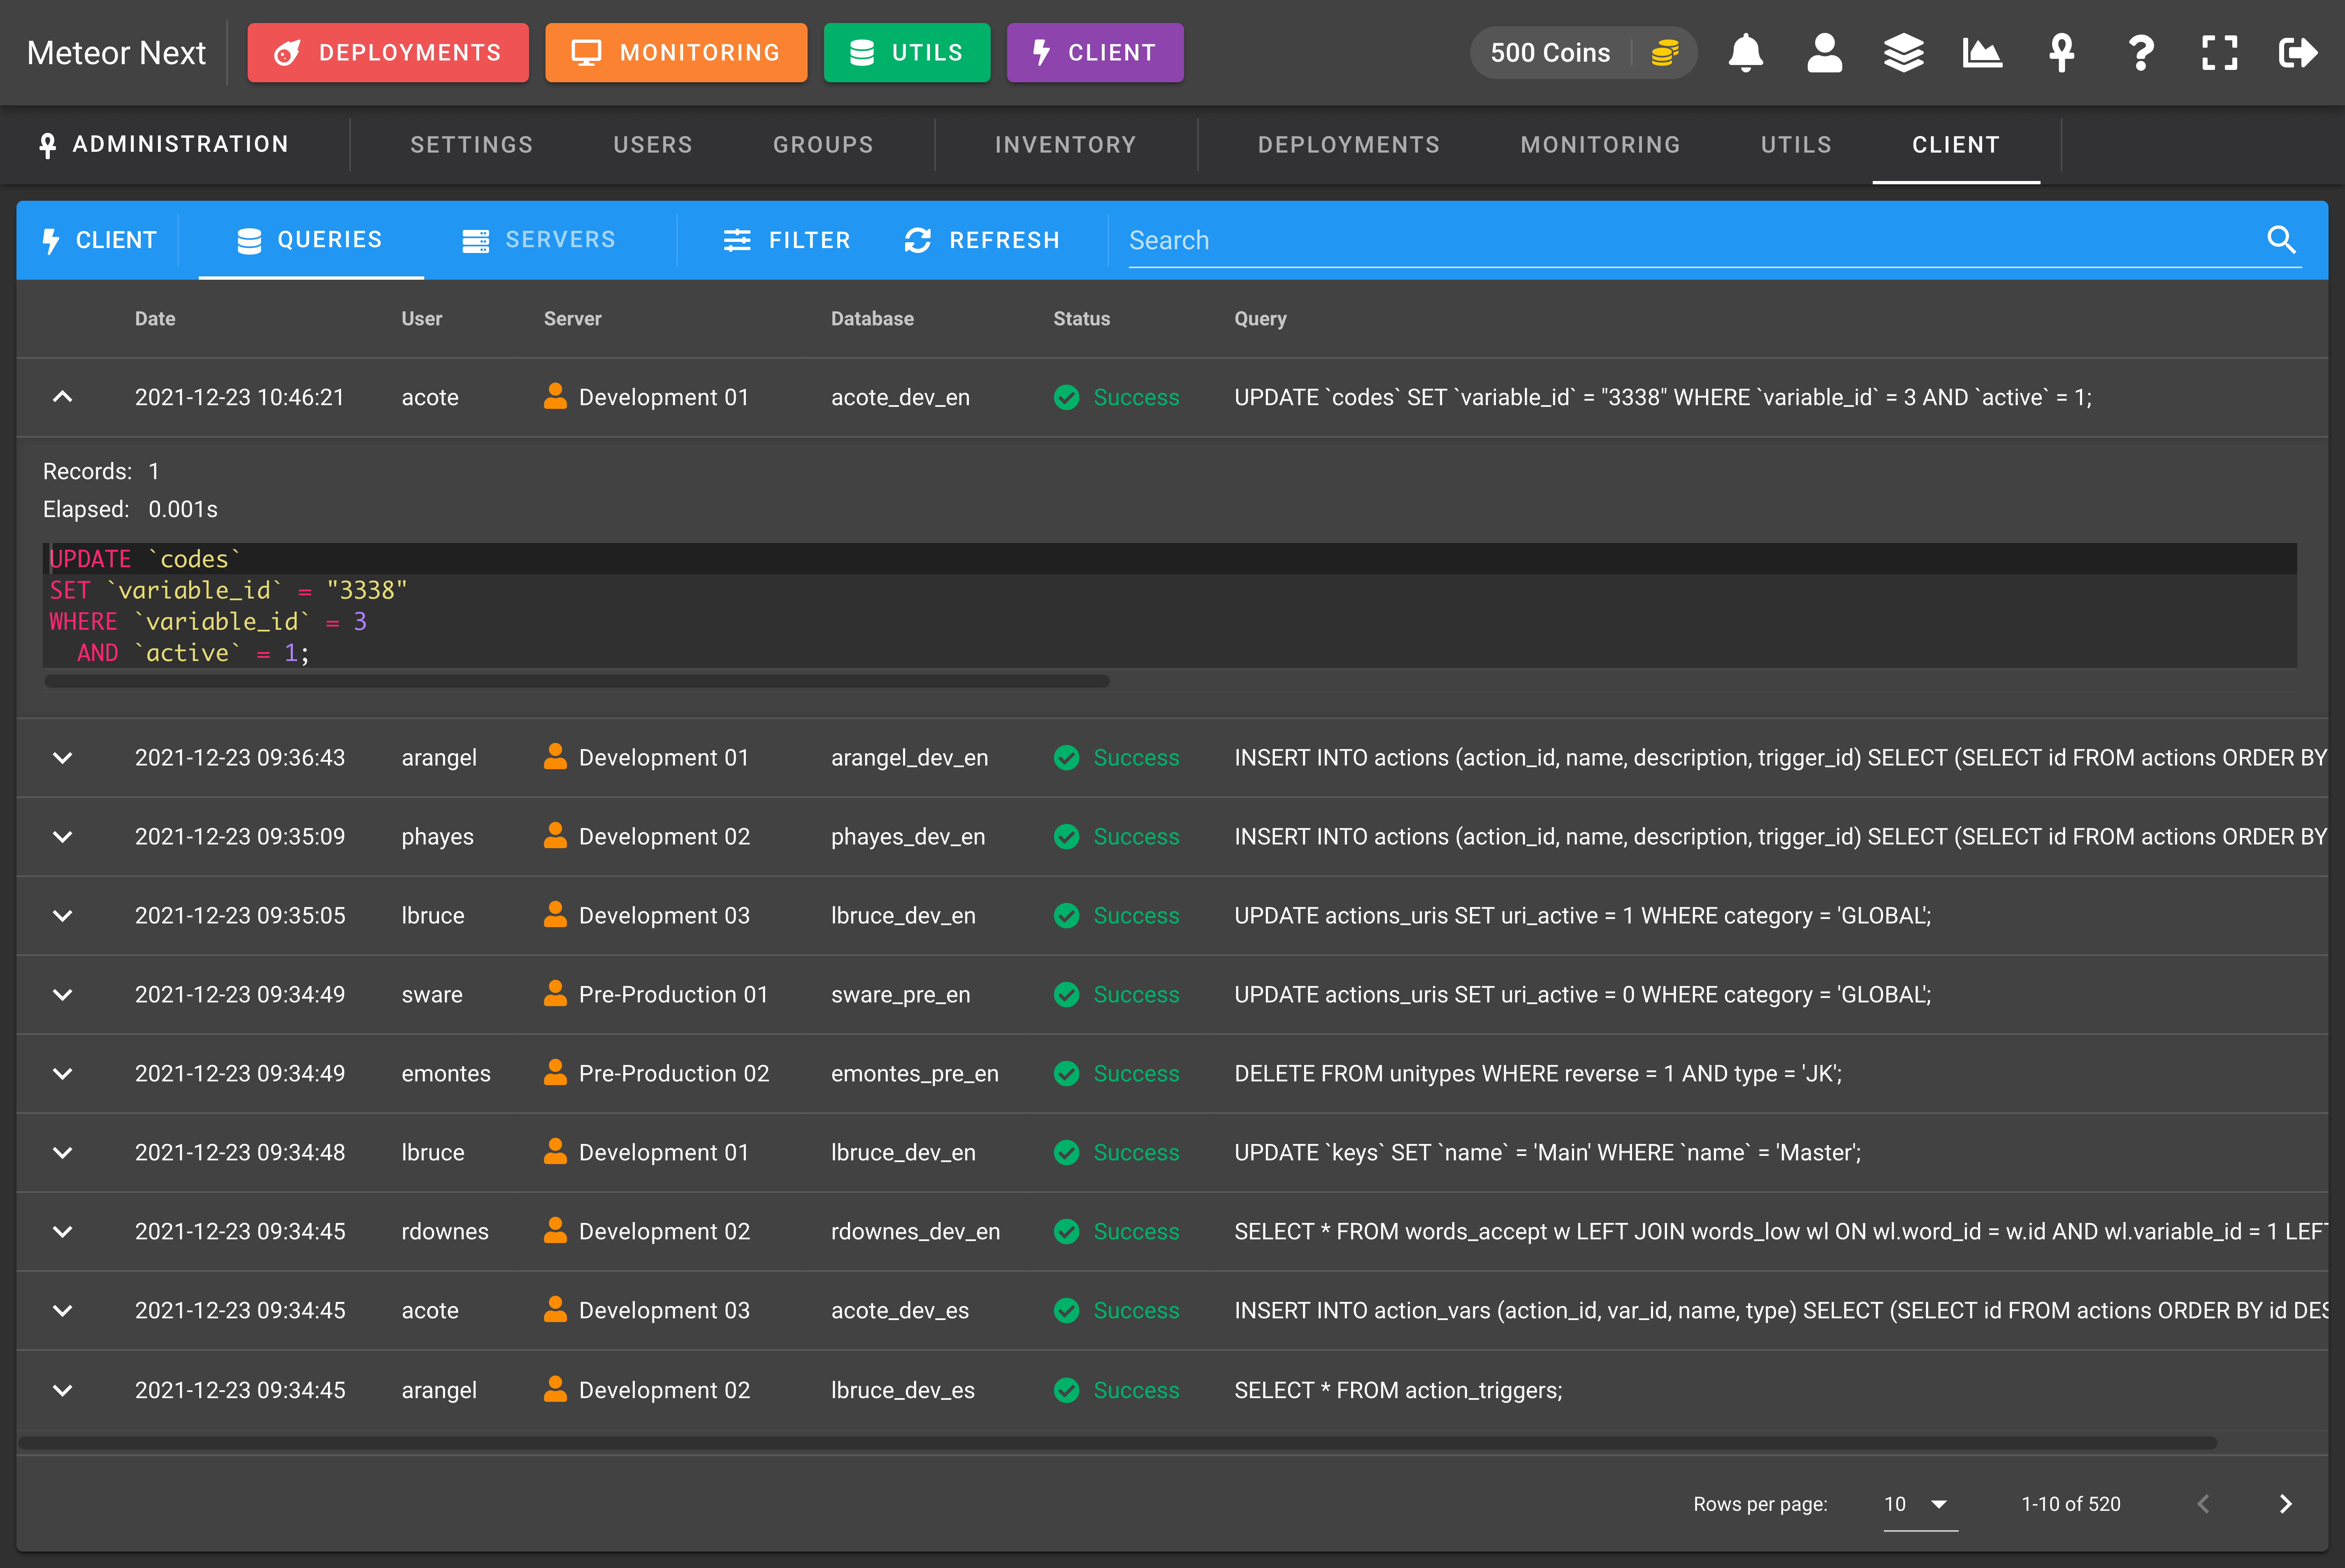
Task: Switch to the Settings administration tab
Action: pos(471,145)
